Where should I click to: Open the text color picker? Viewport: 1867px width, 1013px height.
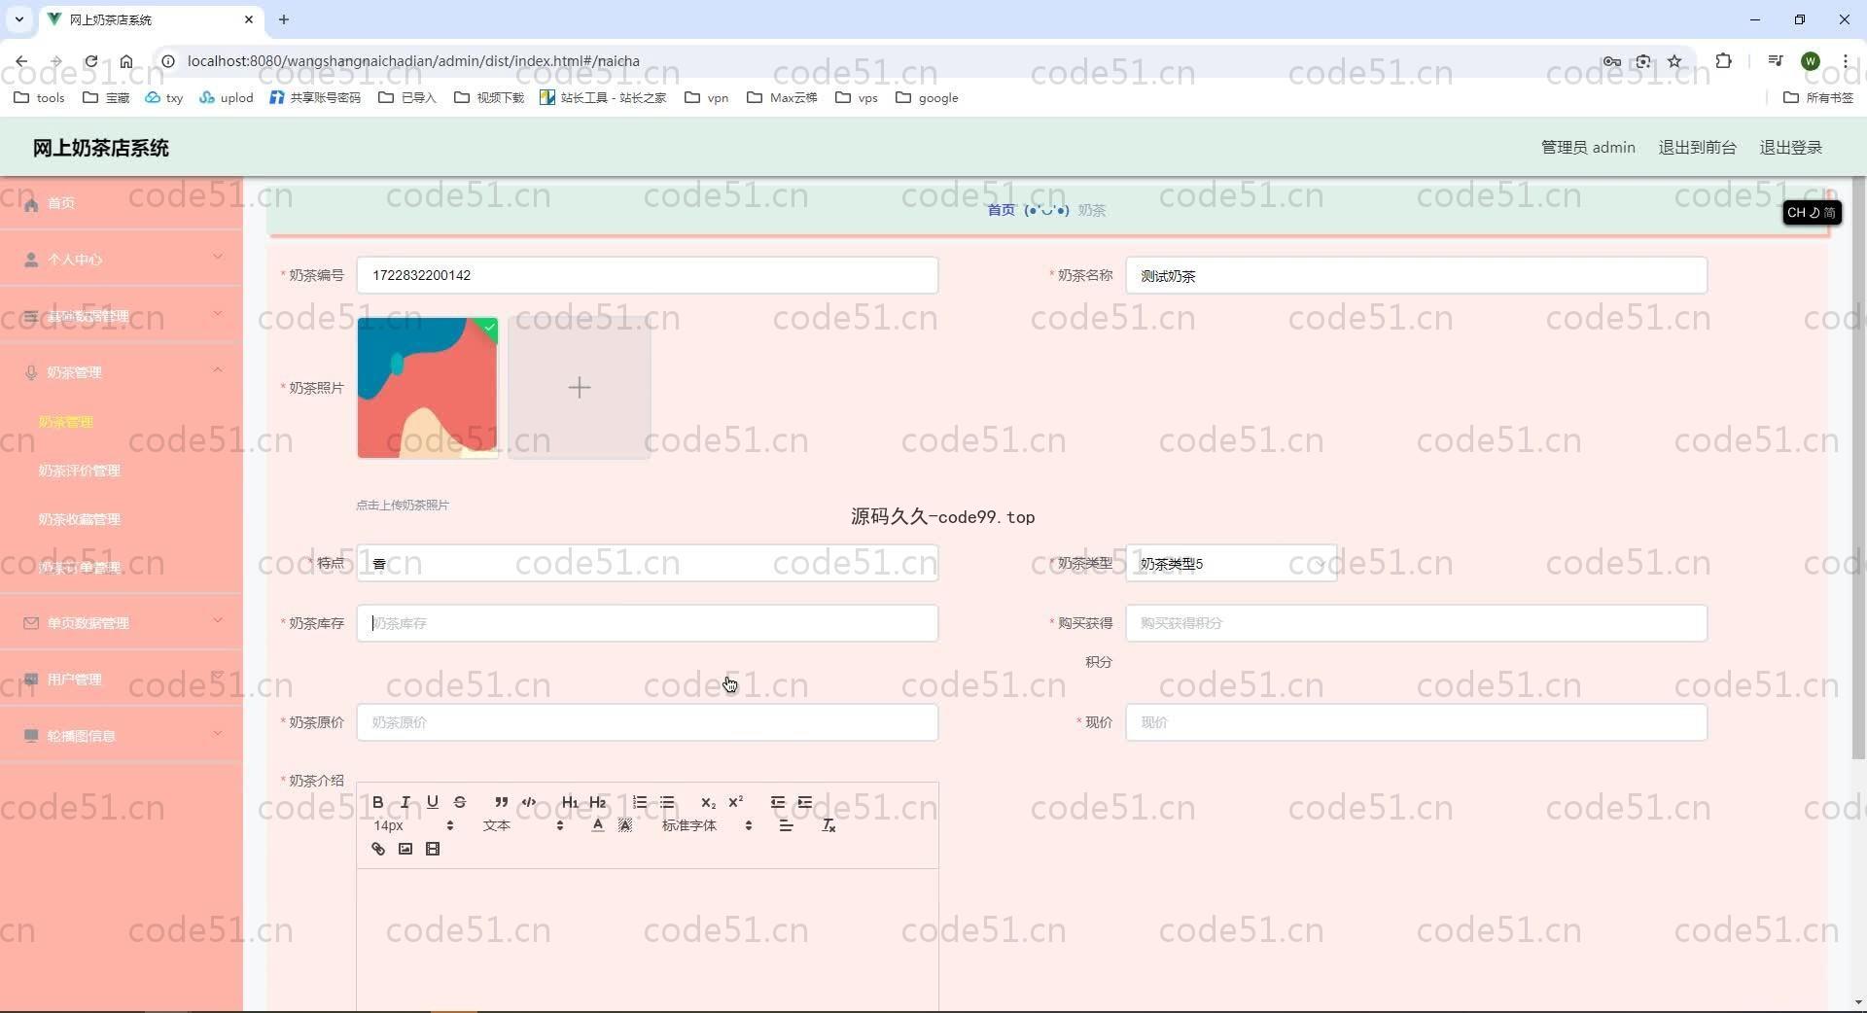[597, 825]
